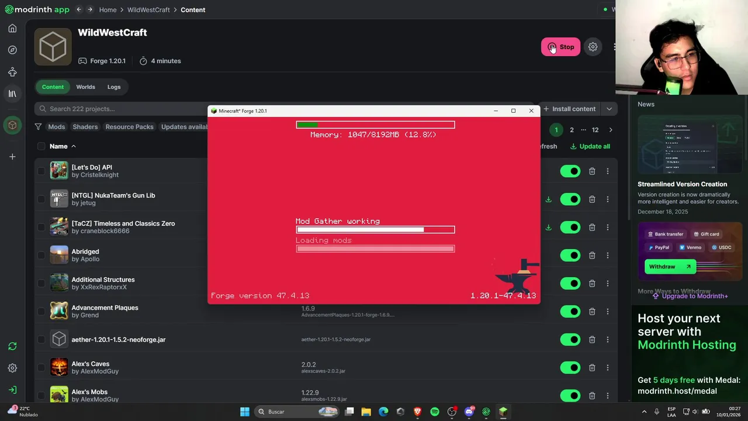The height and width of the screenshot is (421, 748).
Task: Click Update all
Action: point(590,146)
